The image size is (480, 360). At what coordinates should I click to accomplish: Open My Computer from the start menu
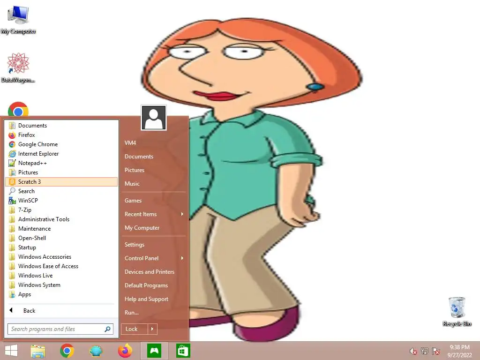coord(154,228)
